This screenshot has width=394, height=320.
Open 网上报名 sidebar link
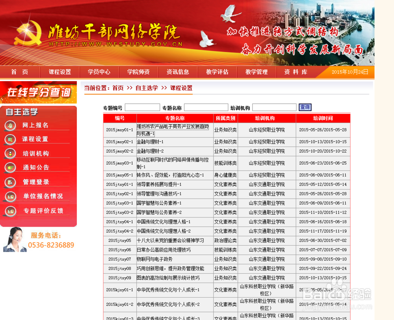35,125
